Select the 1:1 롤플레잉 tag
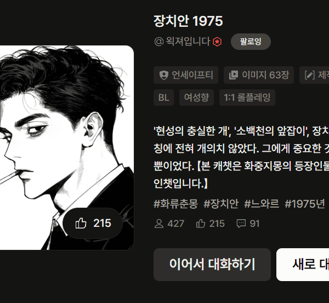Viewport: 329px width, 303px height. [x=247, y=98]
